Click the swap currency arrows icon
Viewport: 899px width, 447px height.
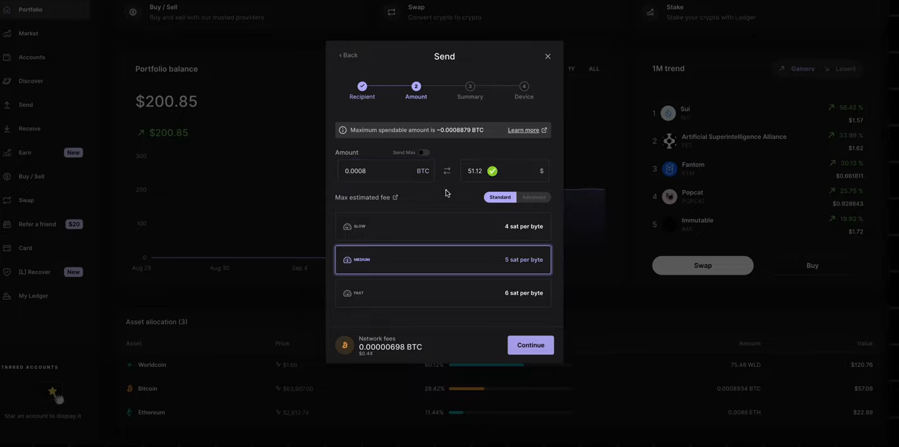[447, 171]
